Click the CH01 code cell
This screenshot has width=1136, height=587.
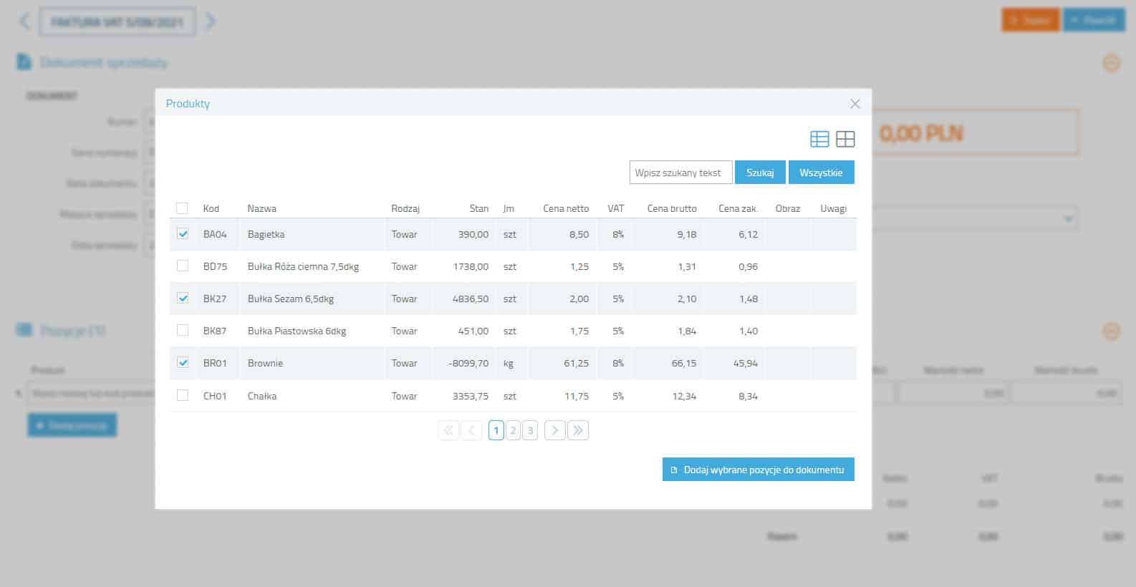pos(215,396)
